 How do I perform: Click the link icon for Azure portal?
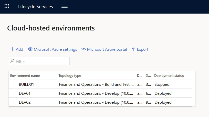coord(83,49)
